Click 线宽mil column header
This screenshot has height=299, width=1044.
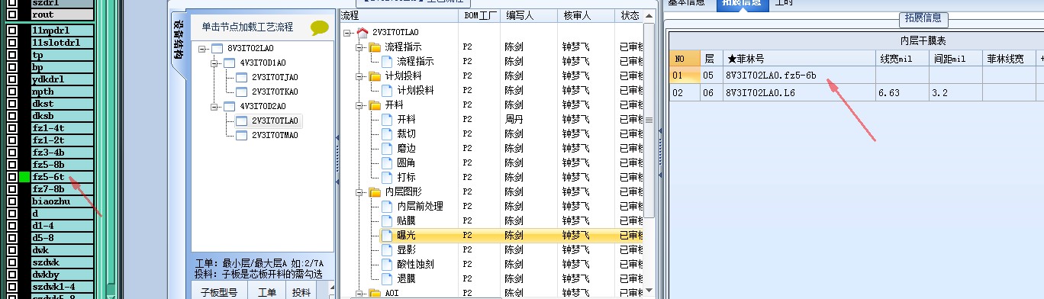(901, 58)
